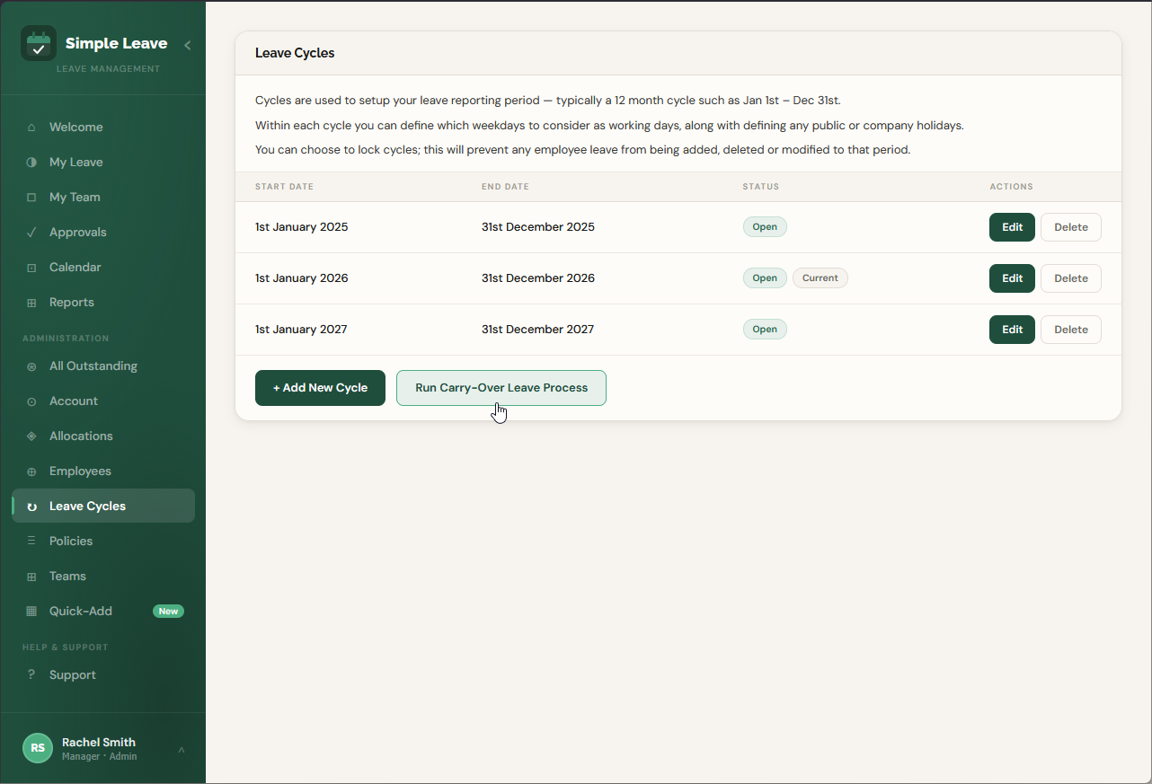Edit the 2026 leave cycle

coord(1012,278)
